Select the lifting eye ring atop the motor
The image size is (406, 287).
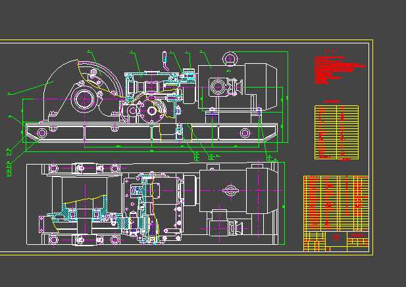(230, 59)
